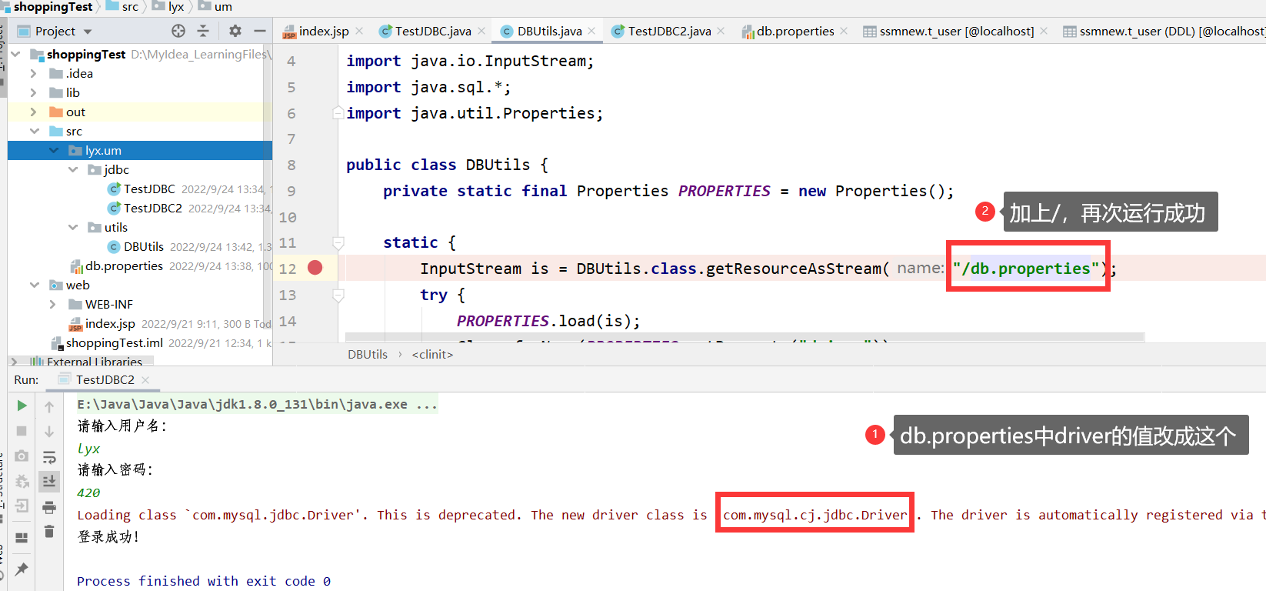Expand the .idea folder
The image size is (1266, 591).
[33, 73]
